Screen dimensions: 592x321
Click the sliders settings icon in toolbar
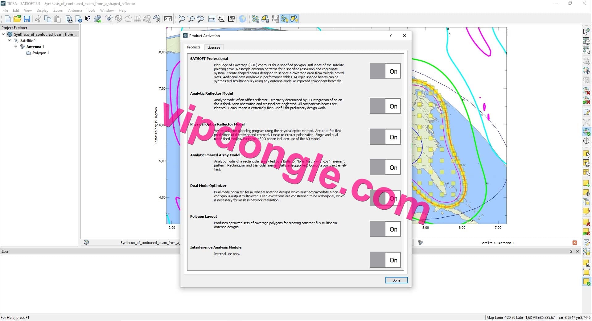coord(275,19)
